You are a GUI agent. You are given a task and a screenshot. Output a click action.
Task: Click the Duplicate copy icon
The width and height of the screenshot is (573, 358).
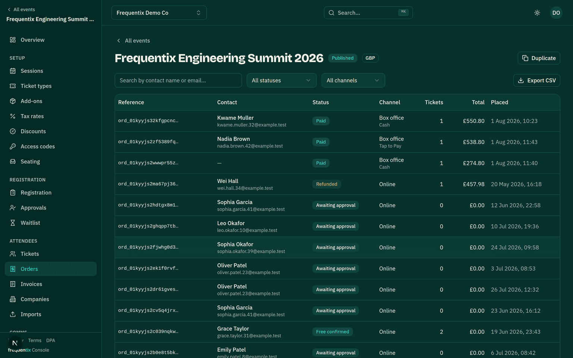pyautogui.click(x=525, y=58)
